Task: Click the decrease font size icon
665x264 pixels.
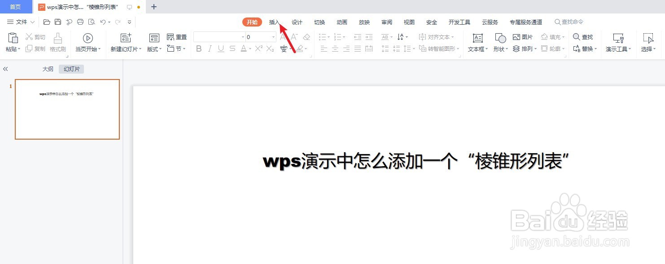Action: 294,37
